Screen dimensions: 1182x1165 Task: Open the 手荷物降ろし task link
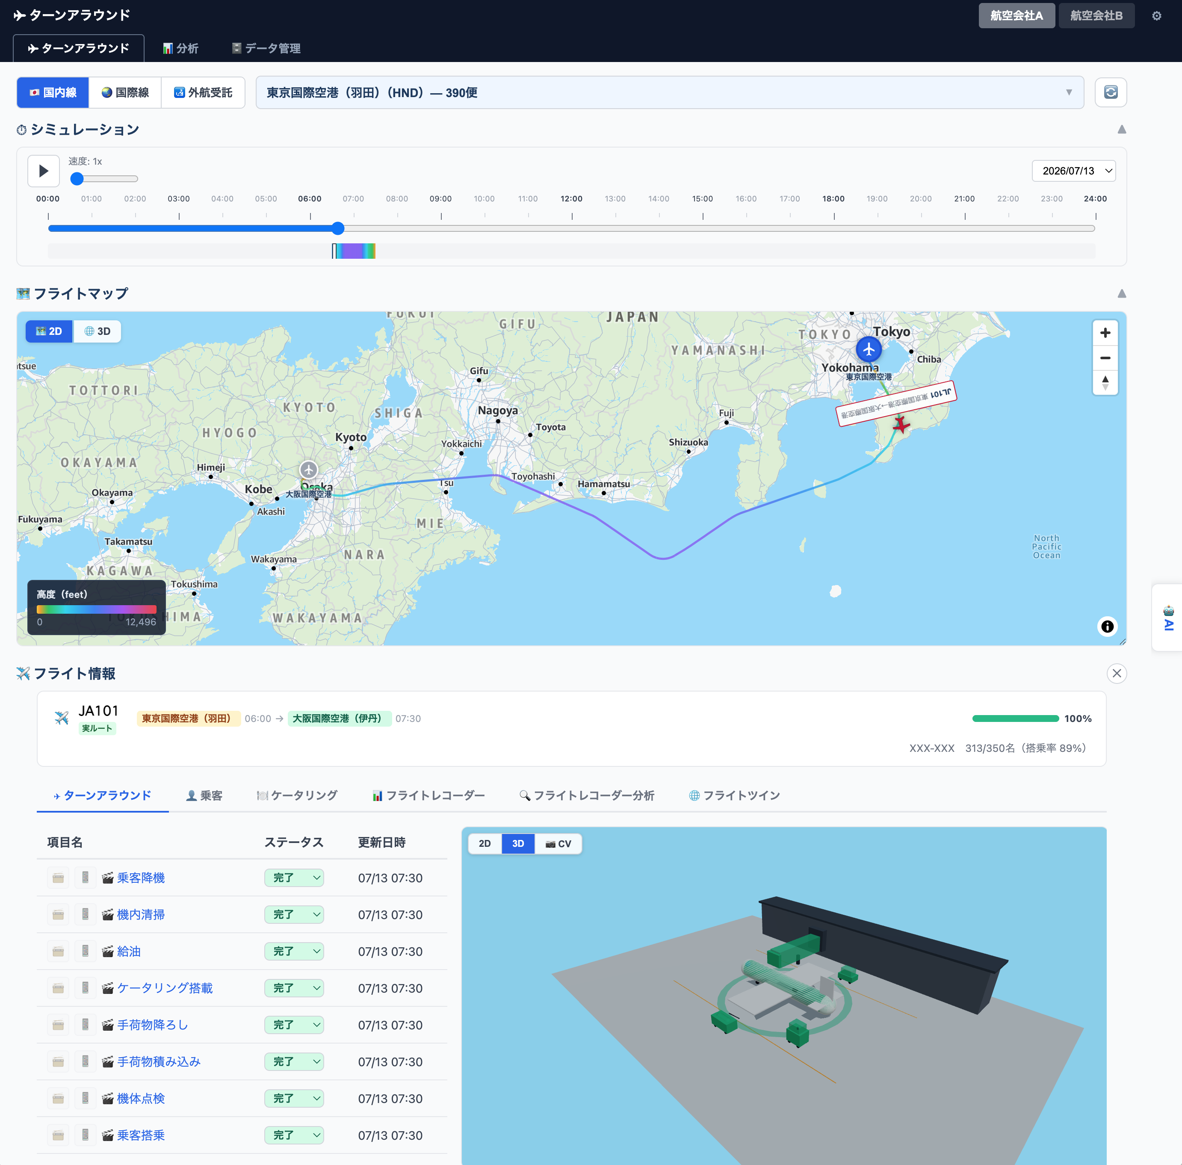(153, 1025)
